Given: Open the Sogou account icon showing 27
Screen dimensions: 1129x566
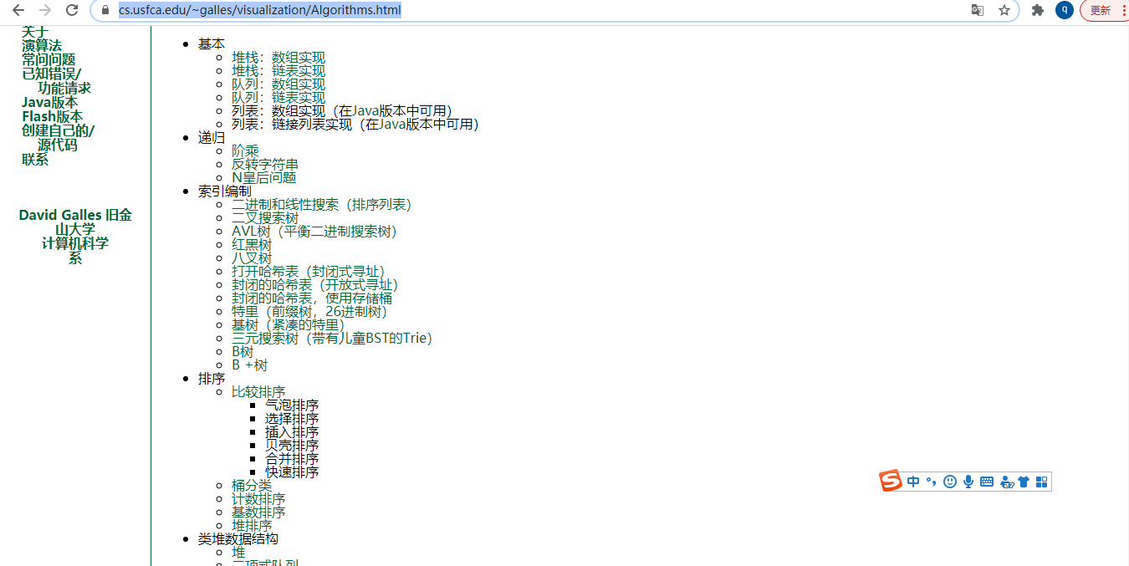Looking at the screenshot, I should click(1006, 482).
